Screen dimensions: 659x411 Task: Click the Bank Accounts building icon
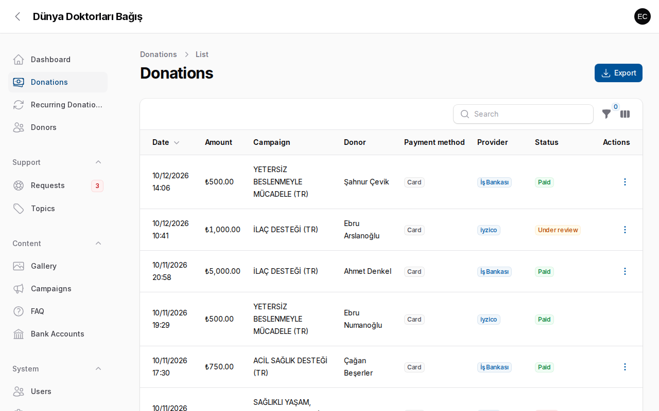pyautogui.click(x=19, y=334)
